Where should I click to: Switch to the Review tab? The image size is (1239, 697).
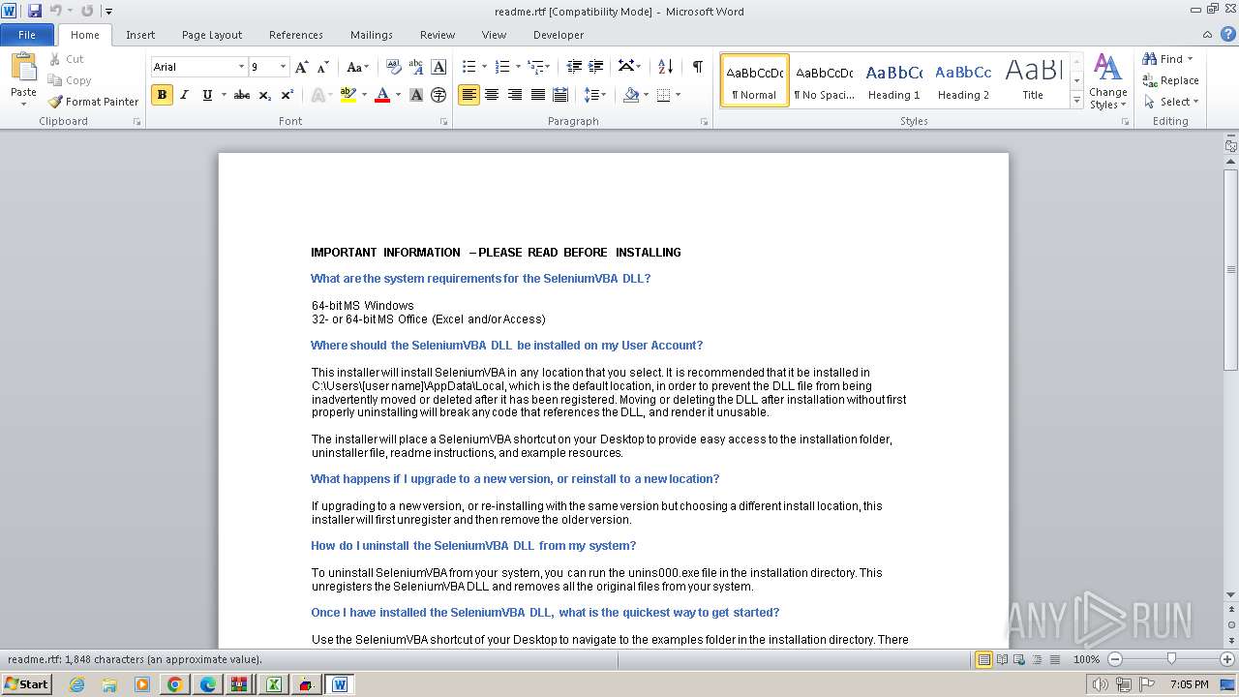(438, 35)
